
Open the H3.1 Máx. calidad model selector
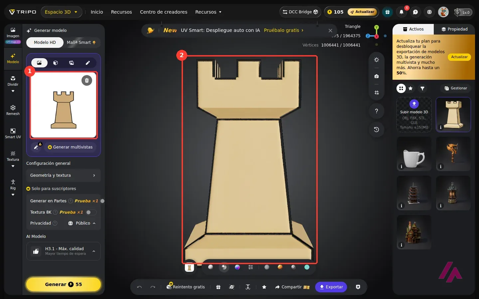(63, 251)
